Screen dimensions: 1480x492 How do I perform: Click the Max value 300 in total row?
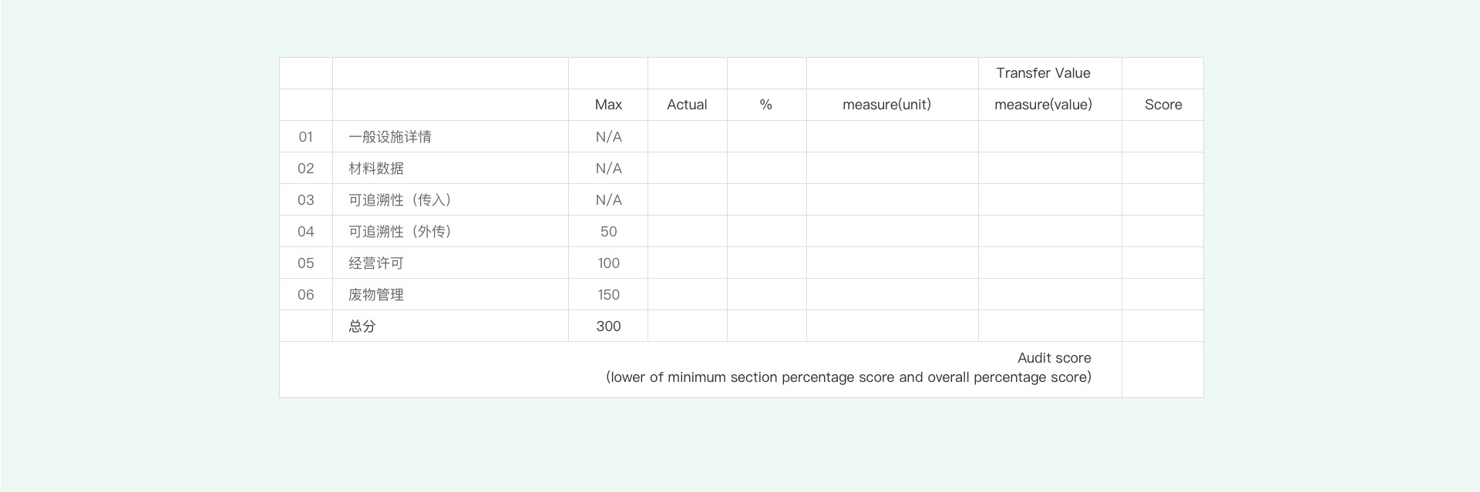pos(608,326)
